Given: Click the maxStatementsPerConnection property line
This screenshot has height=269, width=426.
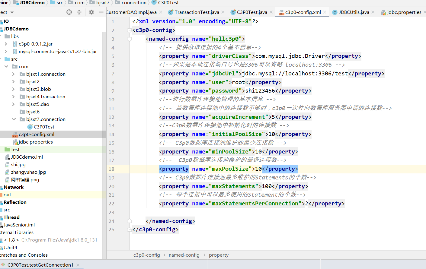Looking at the screenshot, I should point(252,204).
